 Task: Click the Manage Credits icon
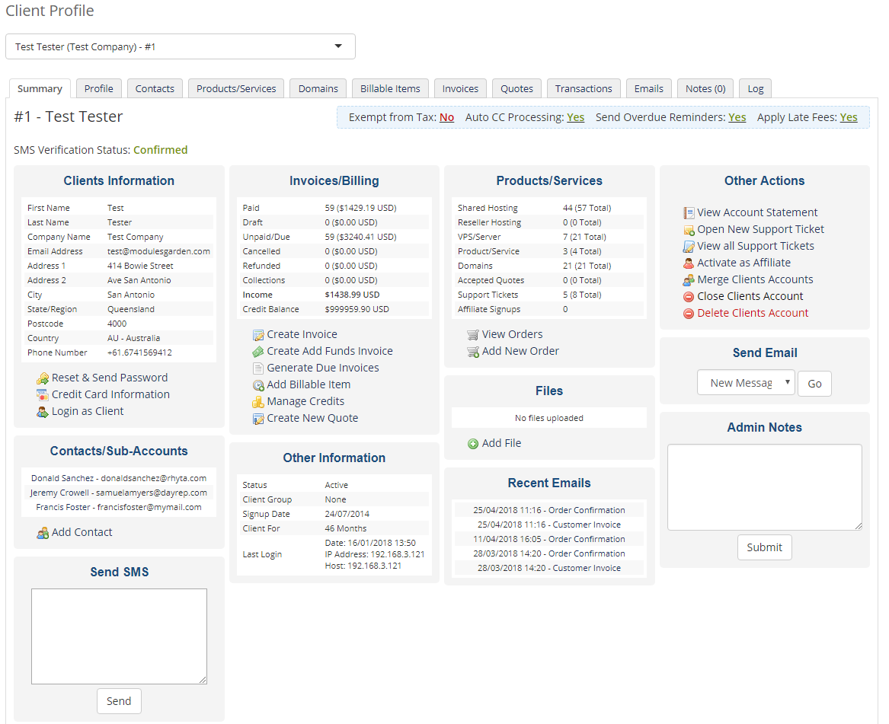coord(258,401)
